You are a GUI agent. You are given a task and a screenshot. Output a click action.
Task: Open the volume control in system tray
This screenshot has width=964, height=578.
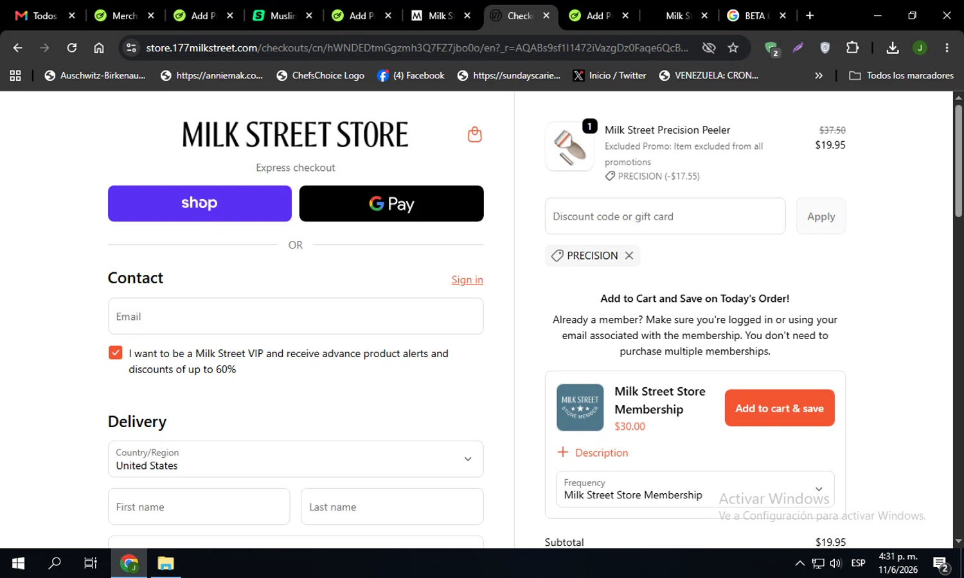coord(835,563)
